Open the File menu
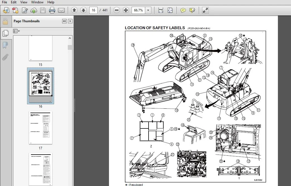The image size is (291, 186). click(4, 2)
